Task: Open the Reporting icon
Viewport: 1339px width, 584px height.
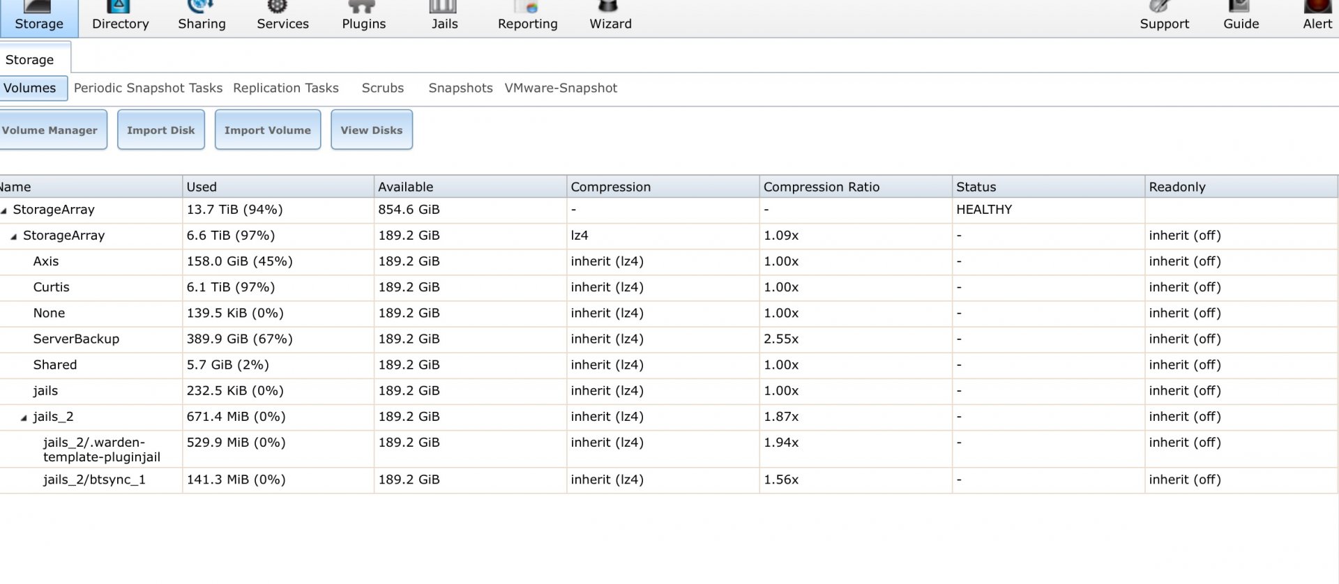Action: 527,8
